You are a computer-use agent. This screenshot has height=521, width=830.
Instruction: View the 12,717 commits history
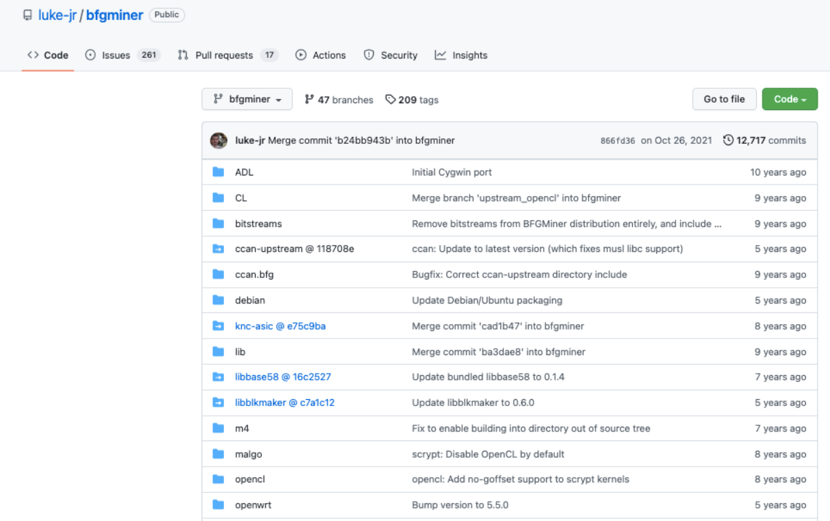coord(765,140)
